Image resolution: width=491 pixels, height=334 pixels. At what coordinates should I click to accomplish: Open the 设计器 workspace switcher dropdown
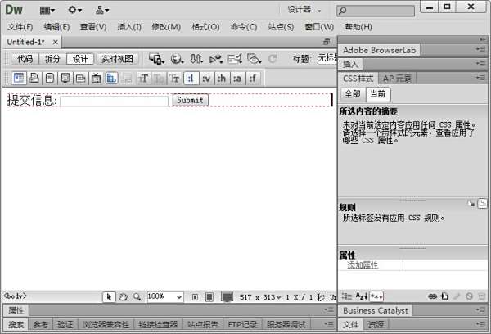point(304,10)
